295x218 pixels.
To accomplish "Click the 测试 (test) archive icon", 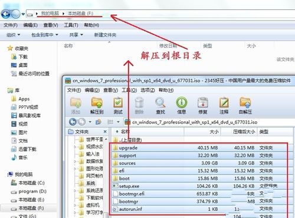I will coord(118,105).
